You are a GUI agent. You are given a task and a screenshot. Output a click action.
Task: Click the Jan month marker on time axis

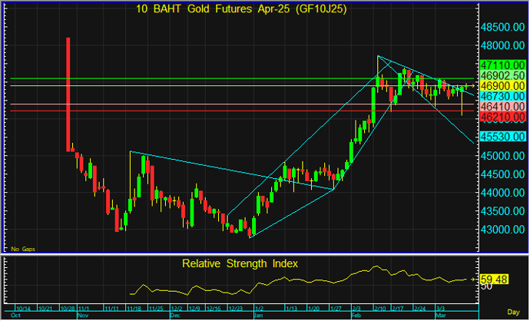tap(258, 316)
